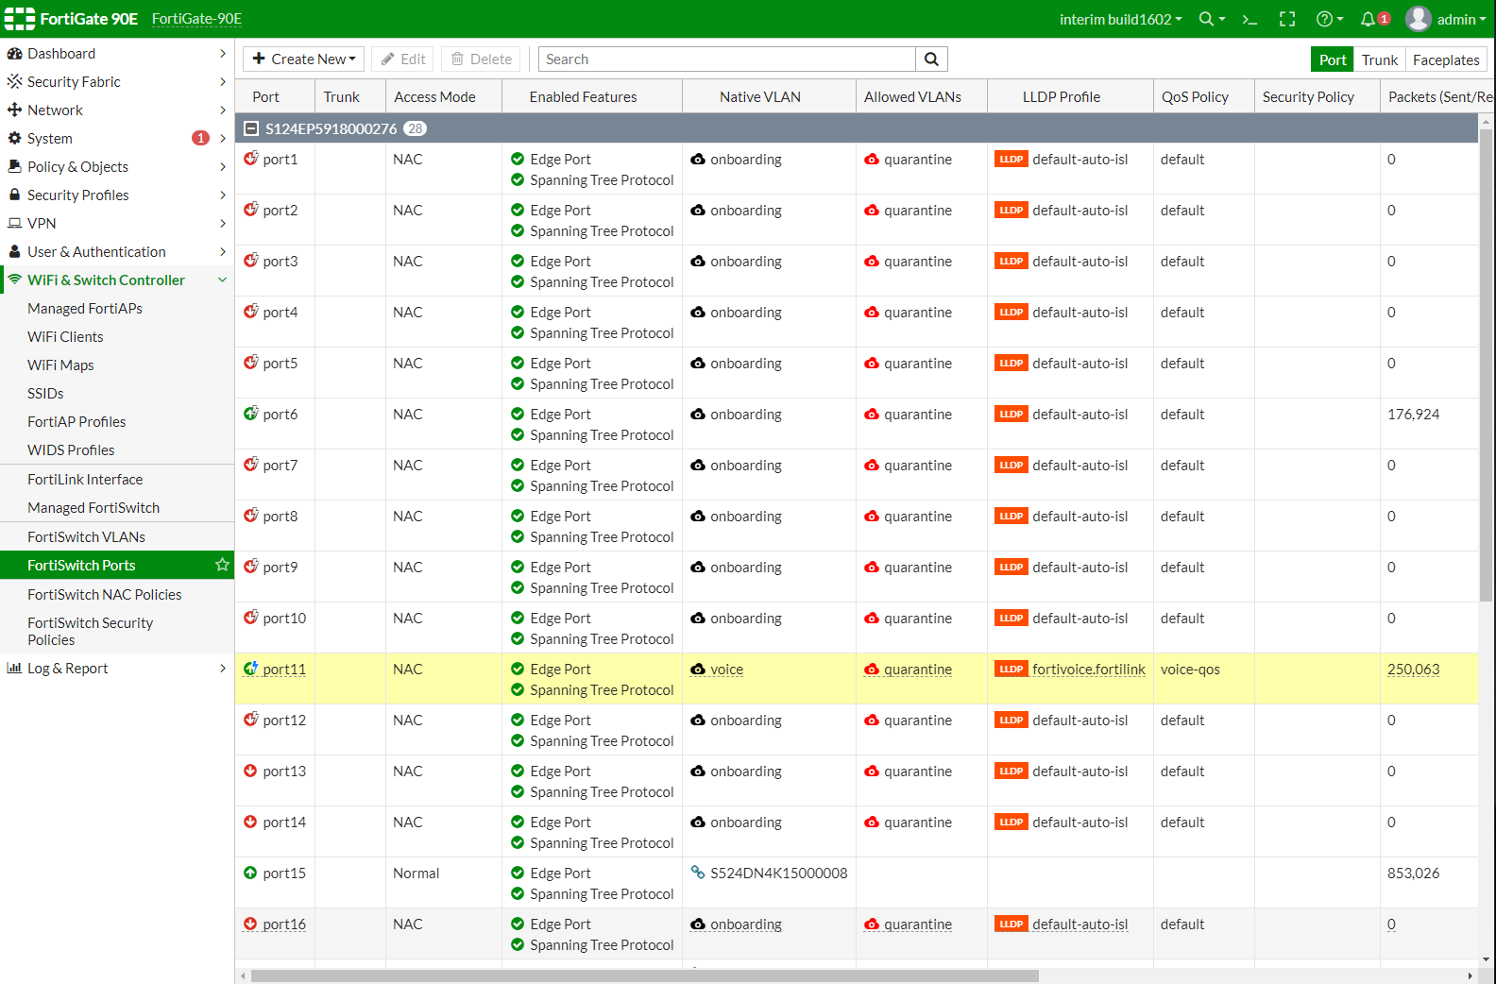Click port1 status icon
The width and height of the screenshot is (1496, 984).
[x=250, y=159]
